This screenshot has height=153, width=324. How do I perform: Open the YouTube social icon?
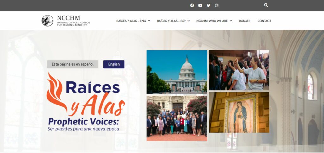click(200, 5)
